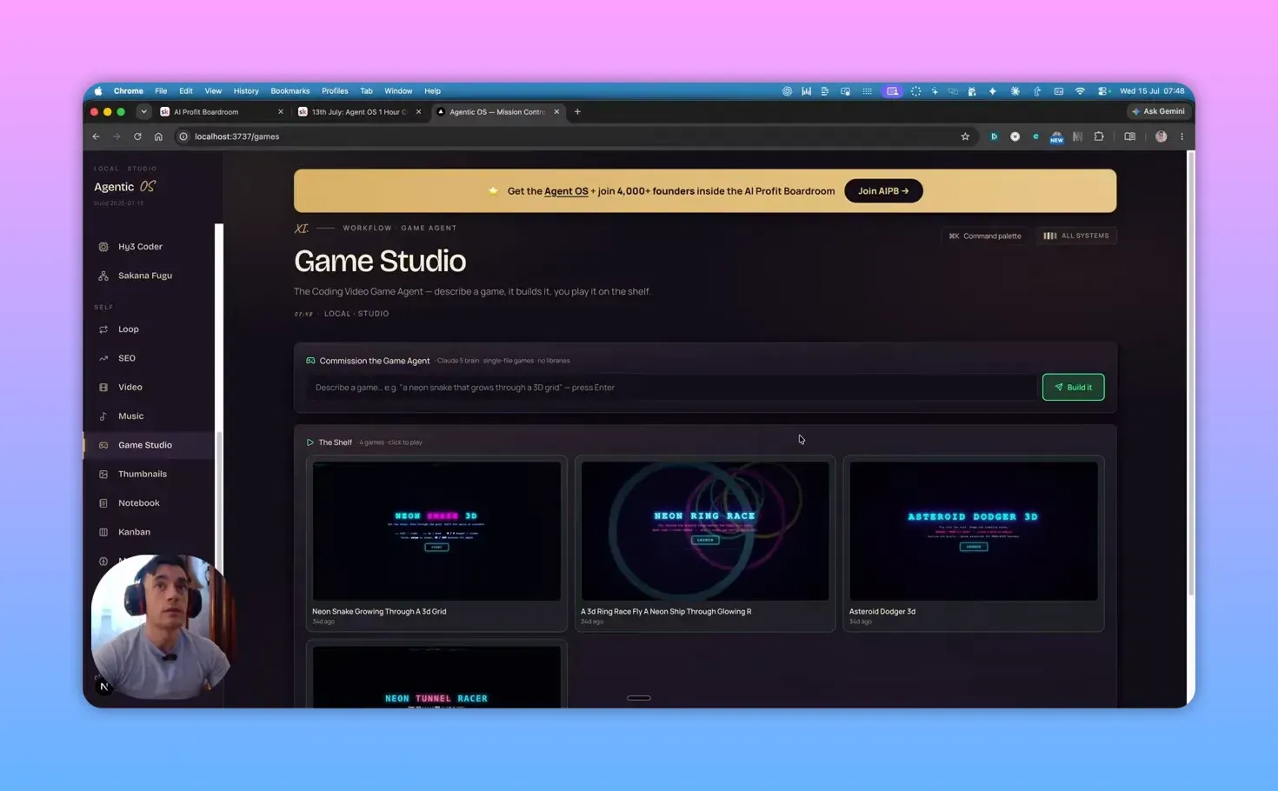Follow the Agent OS link in the banner

566,191
